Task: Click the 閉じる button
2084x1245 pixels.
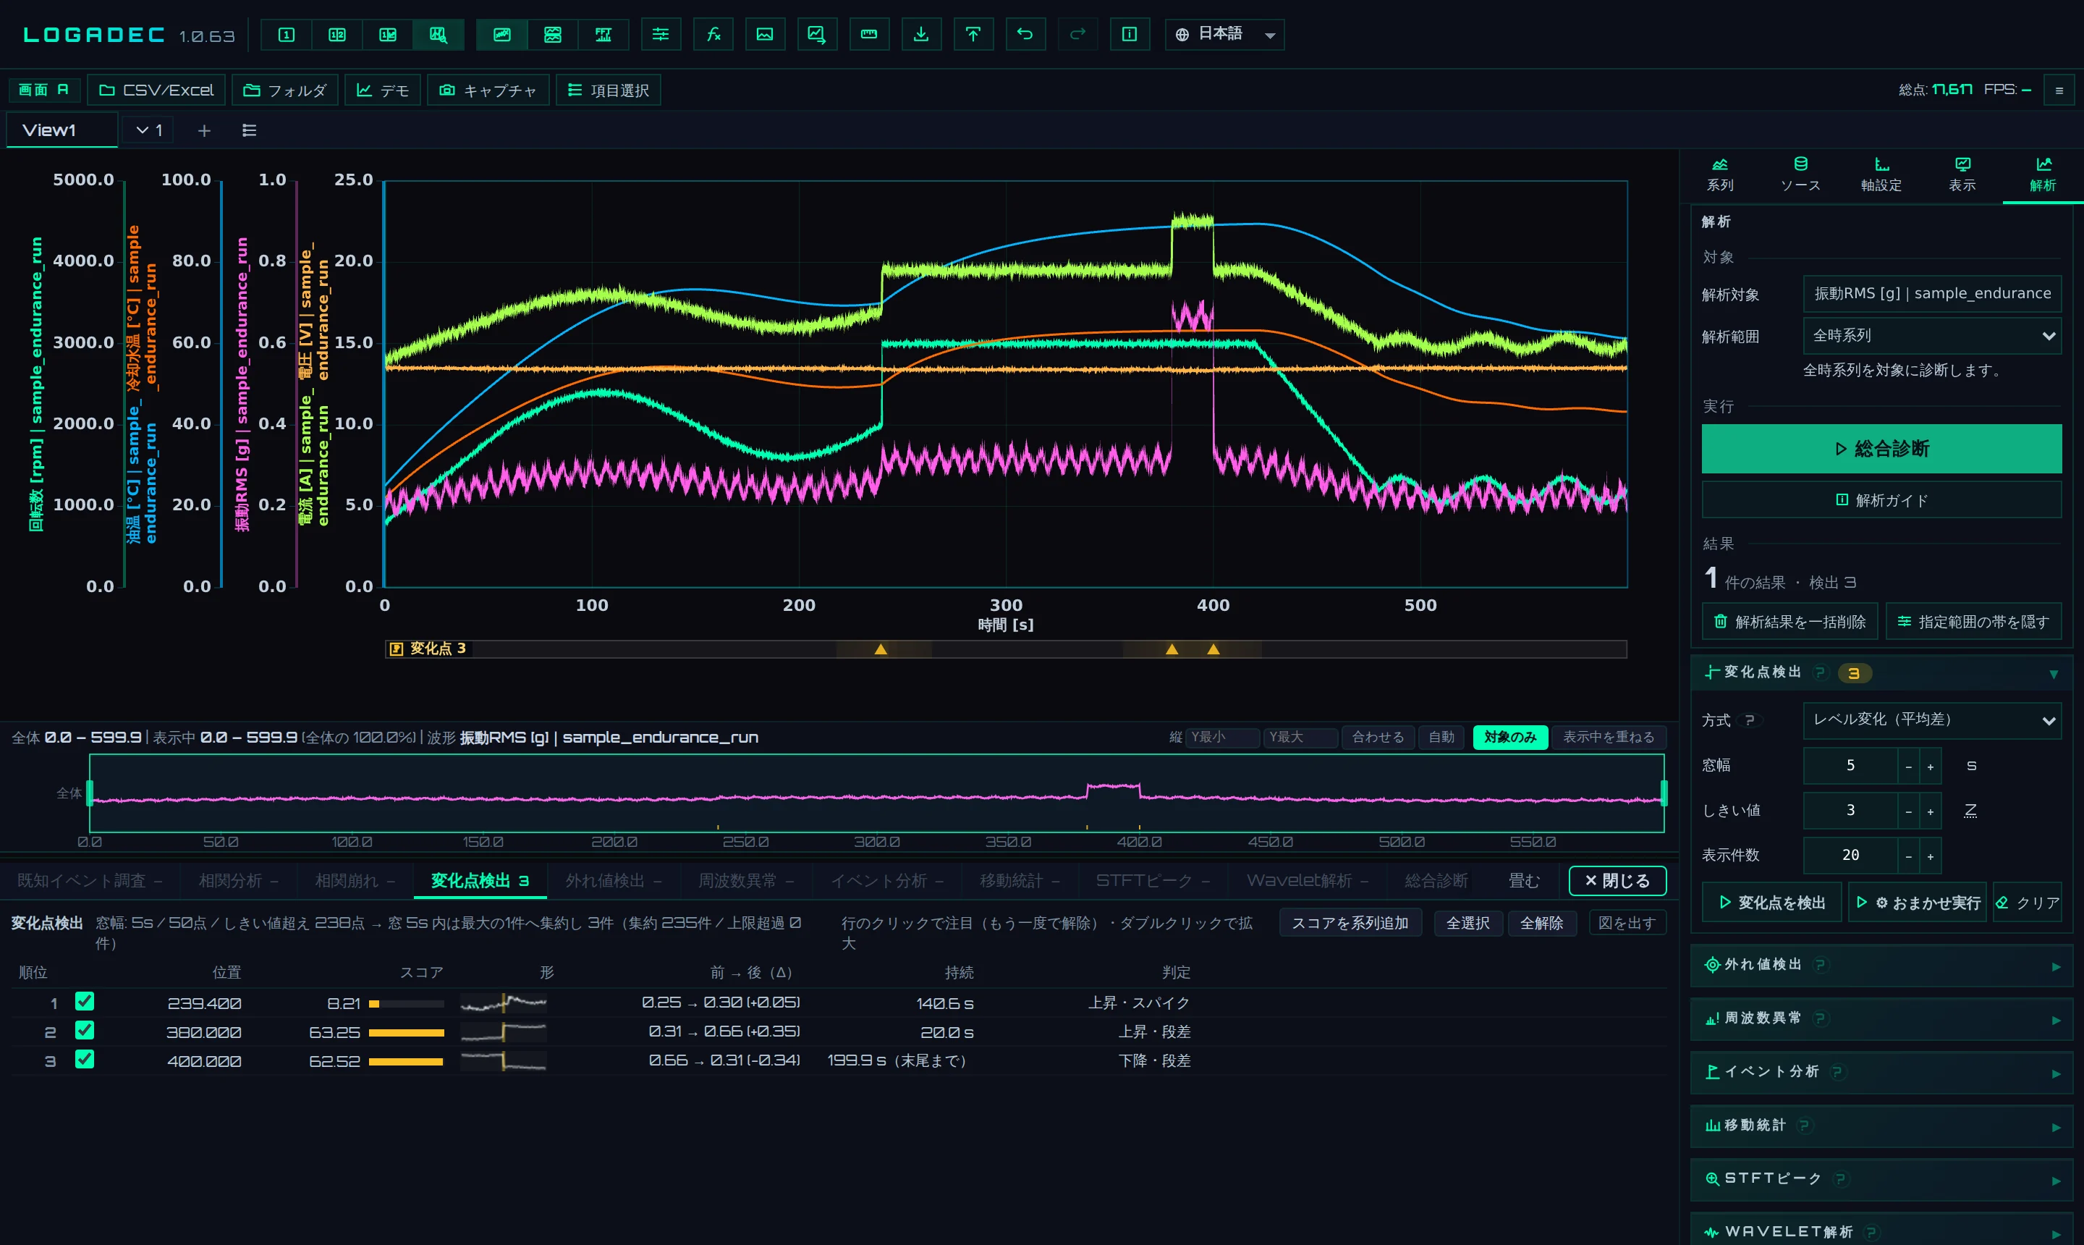Action: [1617, 881]
